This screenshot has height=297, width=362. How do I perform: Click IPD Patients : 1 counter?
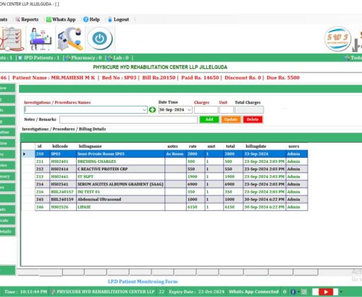pyautogui.click(x=39, y=58)
